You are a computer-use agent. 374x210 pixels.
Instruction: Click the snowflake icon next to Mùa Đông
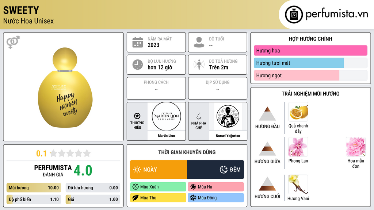pos(193,198)
